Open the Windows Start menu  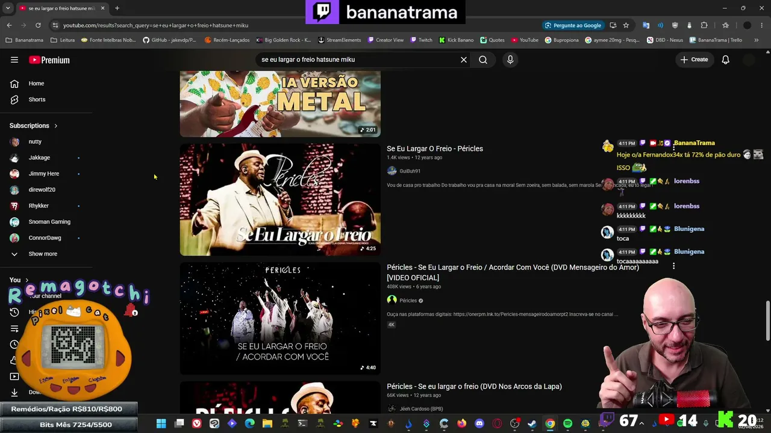pyautogui.click(x=161, y=423)
